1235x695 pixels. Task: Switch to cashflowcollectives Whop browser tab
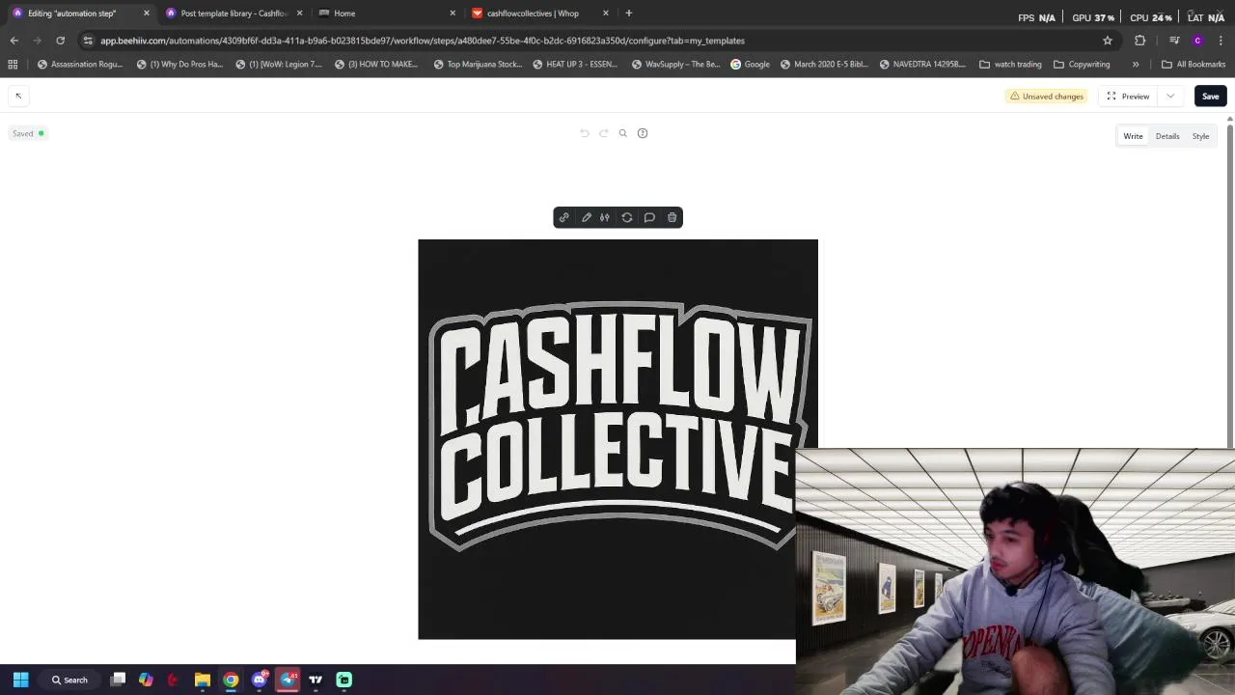(538, 13)
